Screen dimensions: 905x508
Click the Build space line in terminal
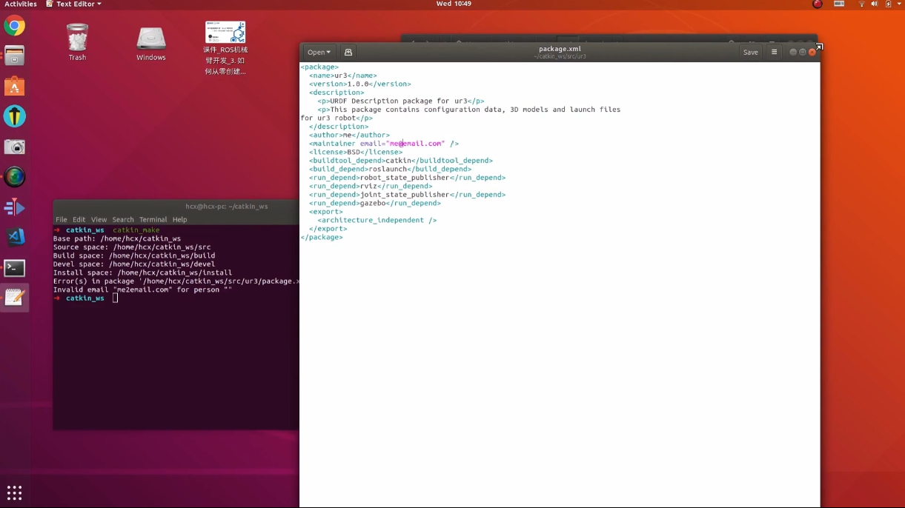(x=134, y=256)
